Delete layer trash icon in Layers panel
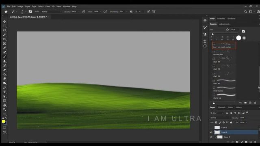Screen dimensions: 260x146 [x=255, y=142]
